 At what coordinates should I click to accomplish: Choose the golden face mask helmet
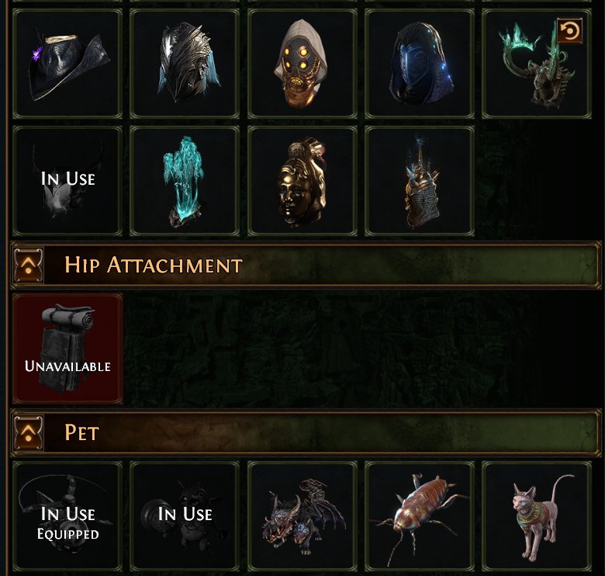[302, 181]
